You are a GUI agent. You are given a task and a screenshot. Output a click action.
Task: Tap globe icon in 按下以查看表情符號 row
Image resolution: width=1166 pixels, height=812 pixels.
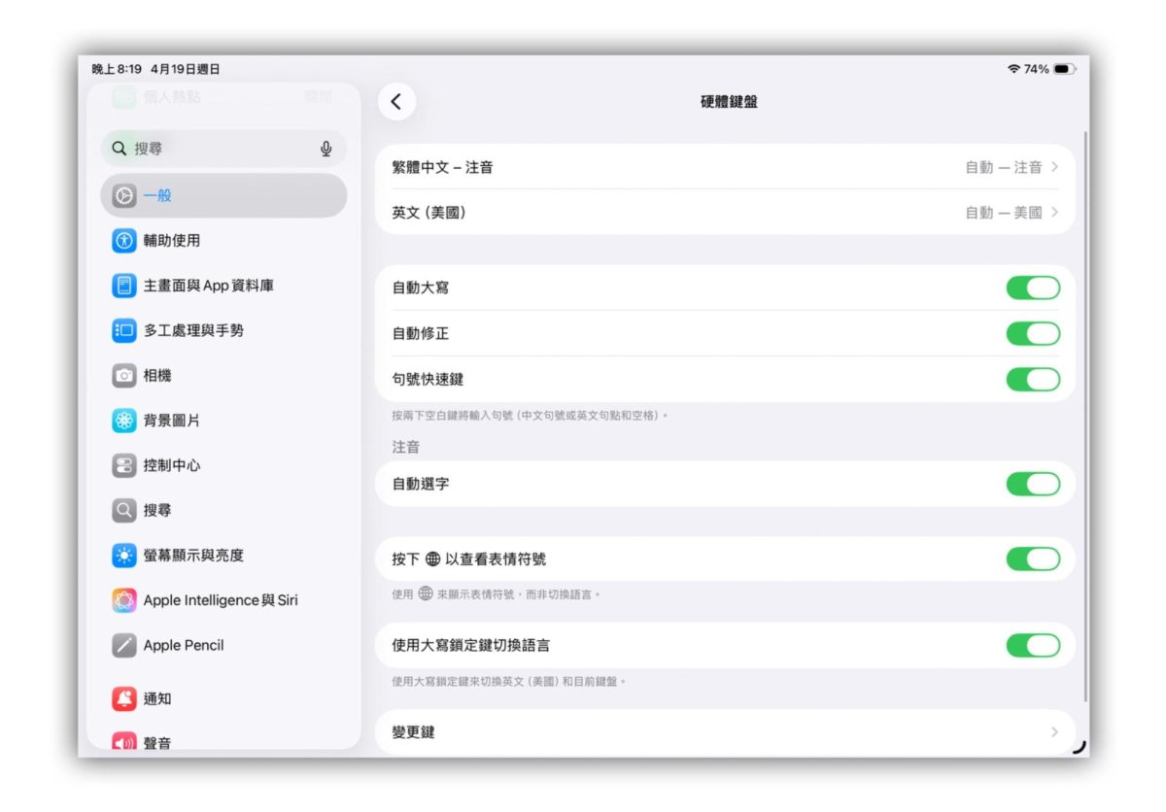click(433, 559)
